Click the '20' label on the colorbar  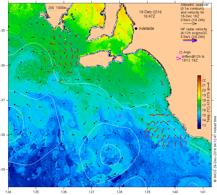coord(204,90)
